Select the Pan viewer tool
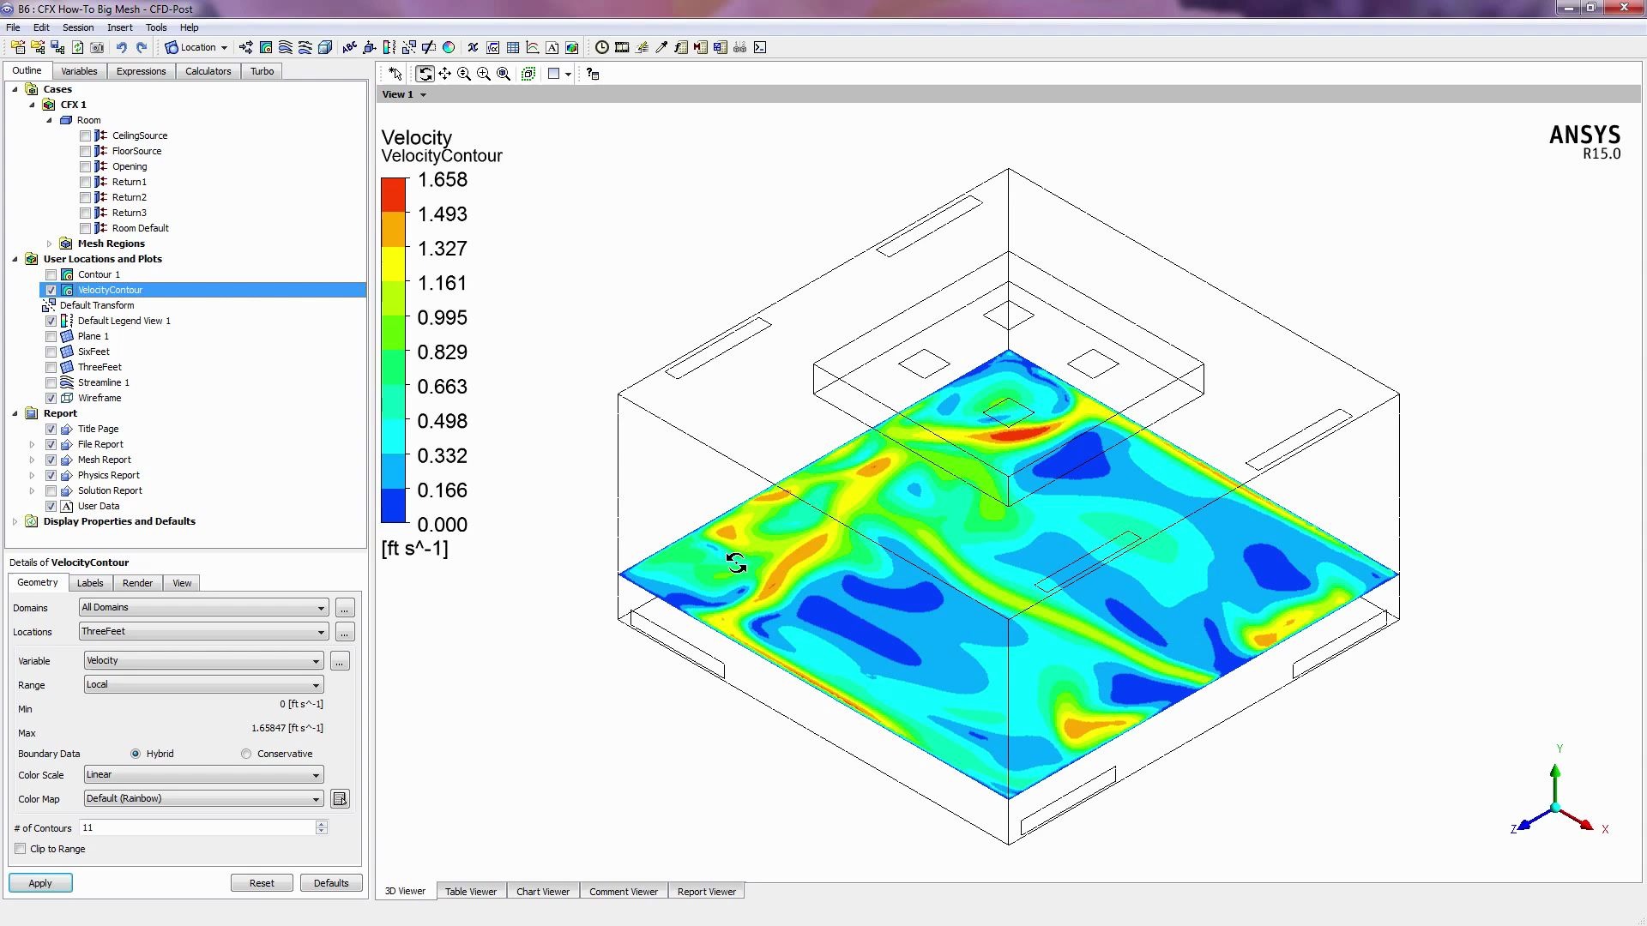 tap(444, 74)
